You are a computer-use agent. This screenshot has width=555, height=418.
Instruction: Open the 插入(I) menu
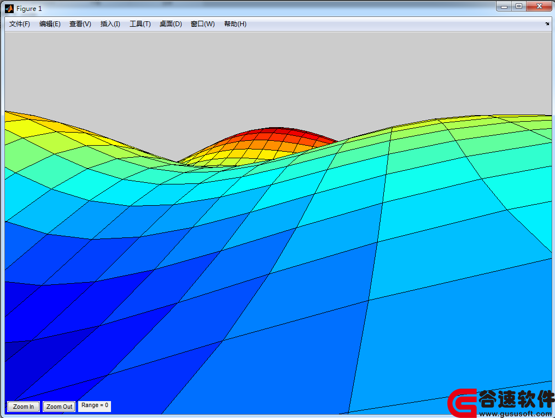[110, 24]
